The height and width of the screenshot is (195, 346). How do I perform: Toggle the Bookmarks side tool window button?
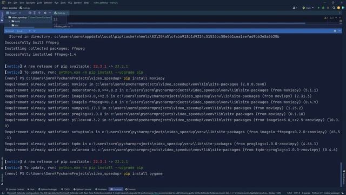coord(2,163)
